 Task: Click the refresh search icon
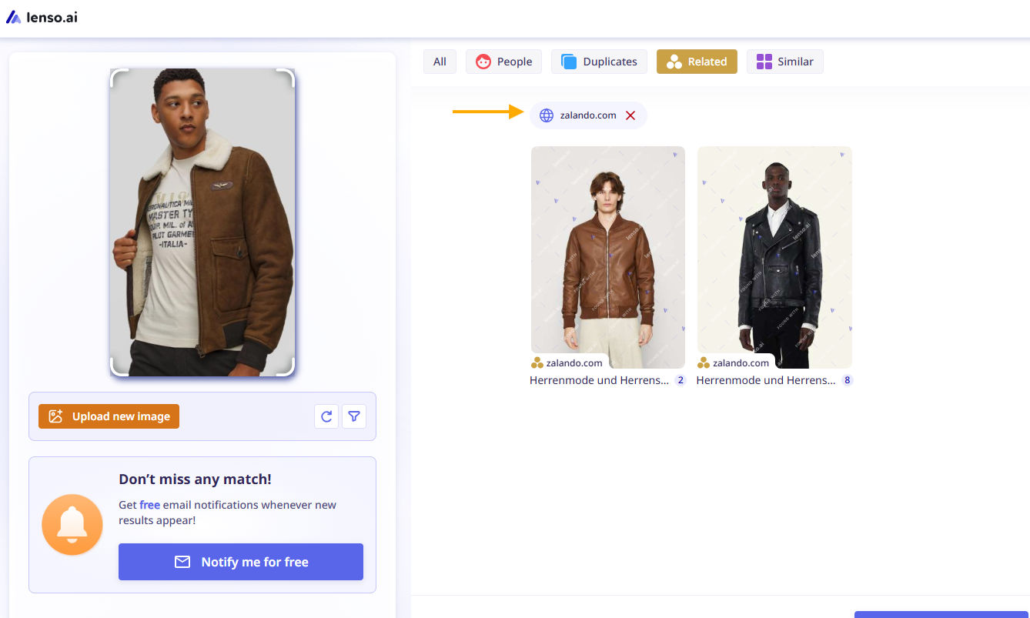326,416
